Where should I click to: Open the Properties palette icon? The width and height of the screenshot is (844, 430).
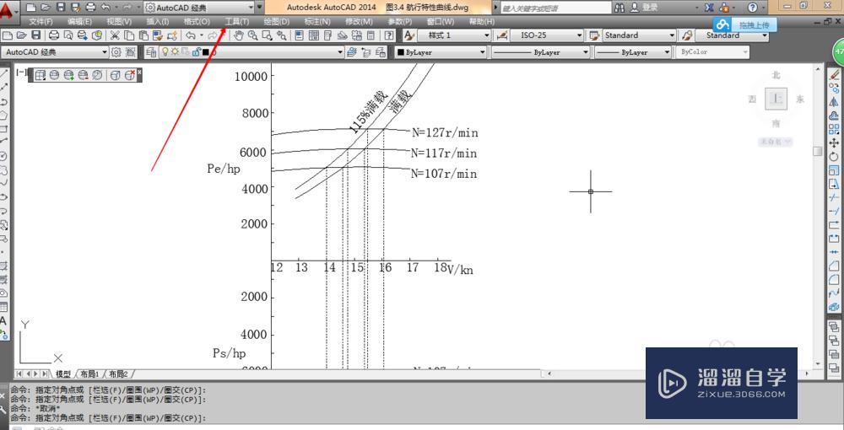[x=299, y=35]
